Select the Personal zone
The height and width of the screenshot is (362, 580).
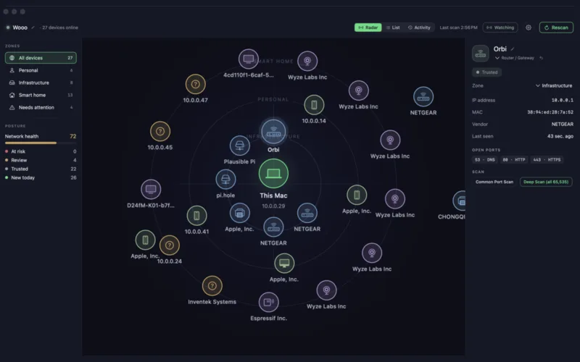pos(41,70)
